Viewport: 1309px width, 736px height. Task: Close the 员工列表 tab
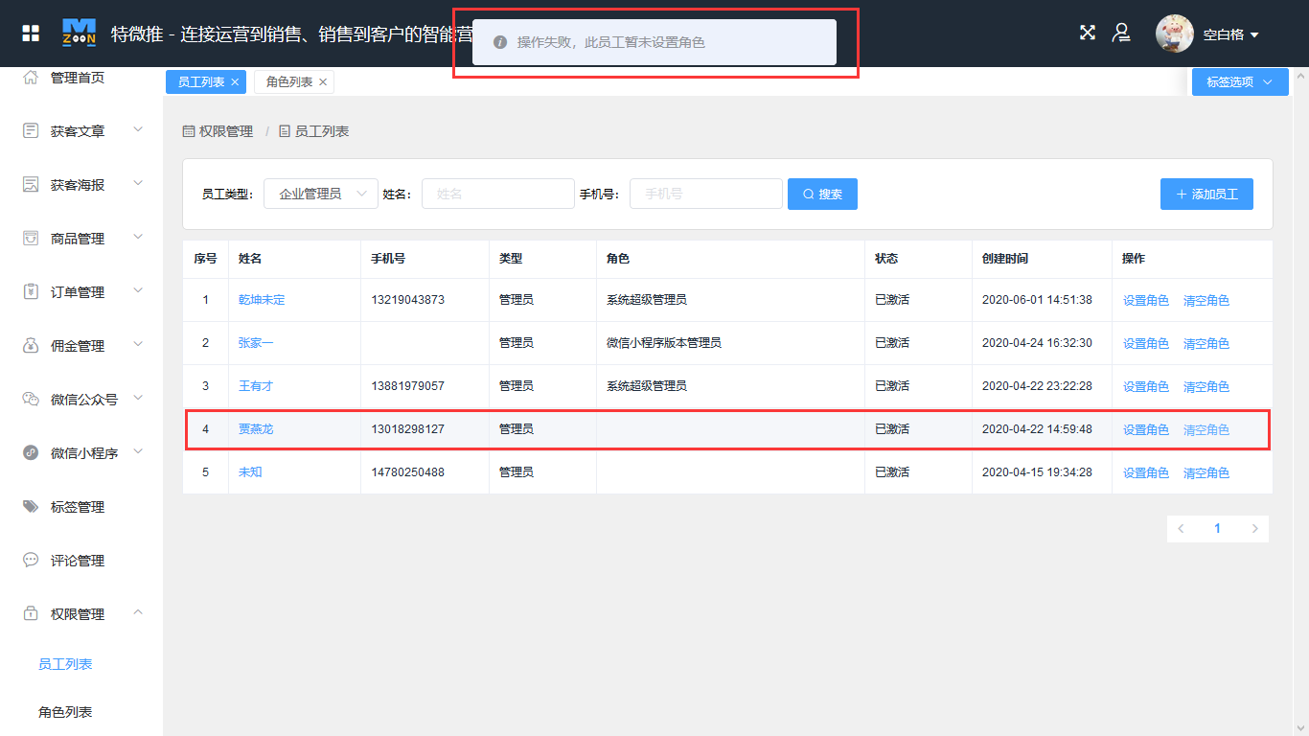tap(235, 82)
